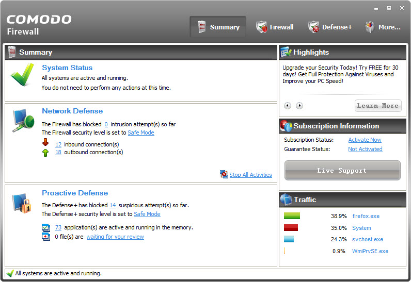Click the green outbound connections arrow icon
Screen dimensions: 411x282
coord(45,153)
